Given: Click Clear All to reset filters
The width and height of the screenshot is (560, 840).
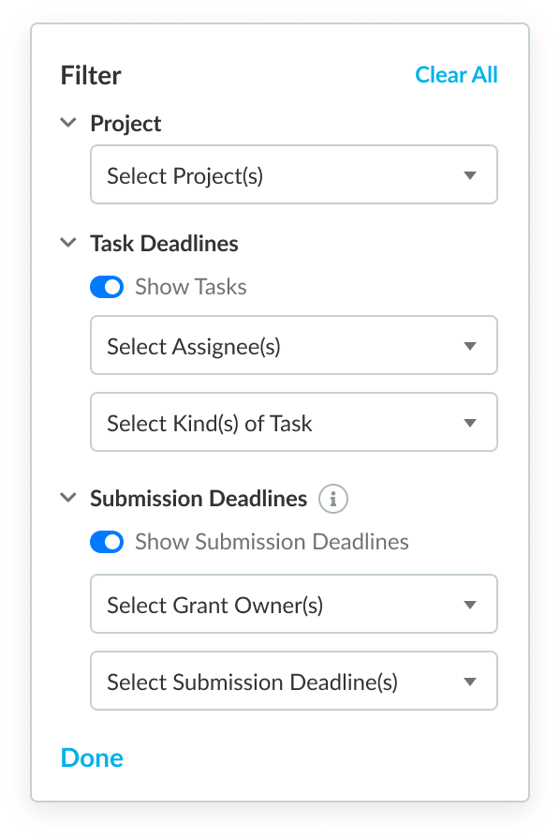Looking at the screenshot, I should point(456,75).
